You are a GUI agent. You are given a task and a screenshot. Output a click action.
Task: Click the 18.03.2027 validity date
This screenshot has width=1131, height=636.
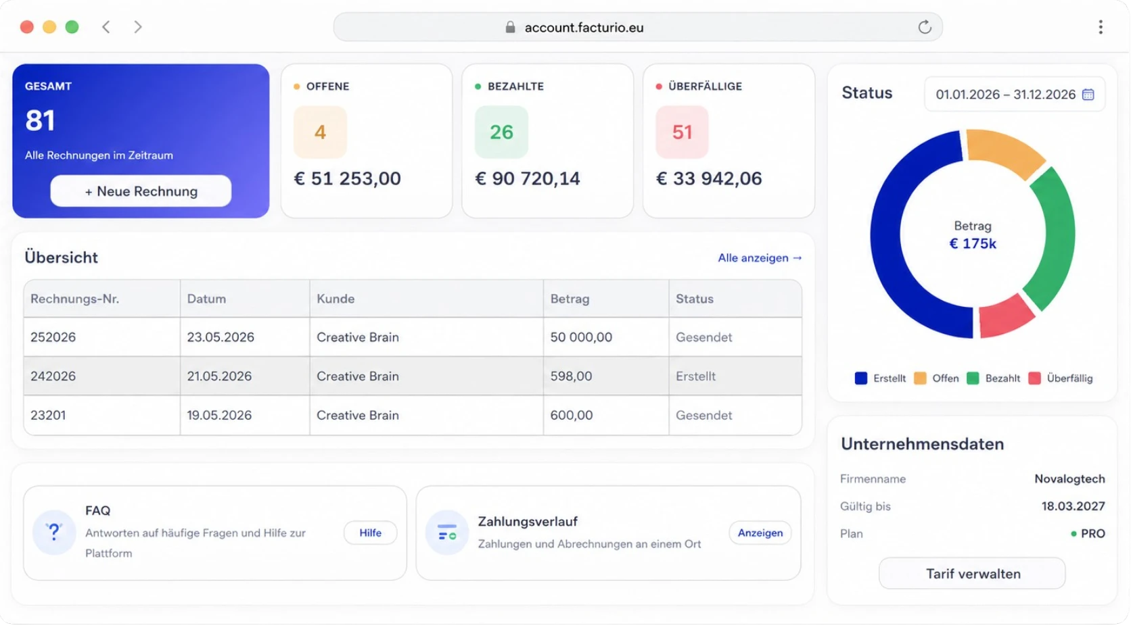(1073, 506)
